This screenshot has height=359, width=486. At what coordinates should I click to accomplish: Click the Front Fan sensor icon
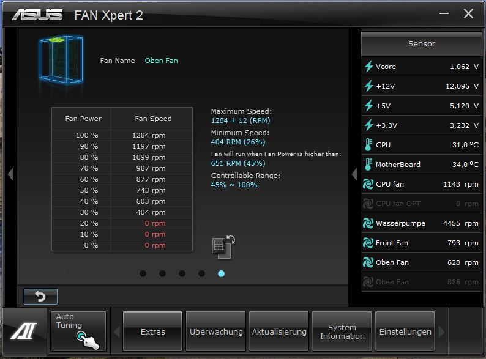pos(368,243)
